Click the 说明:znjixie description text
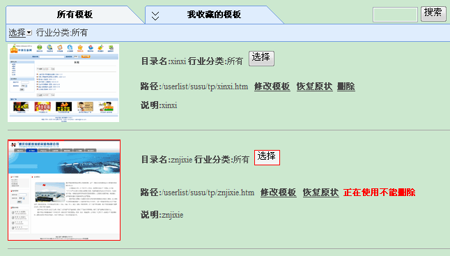The image size is (450, 256). coord(162,215)
